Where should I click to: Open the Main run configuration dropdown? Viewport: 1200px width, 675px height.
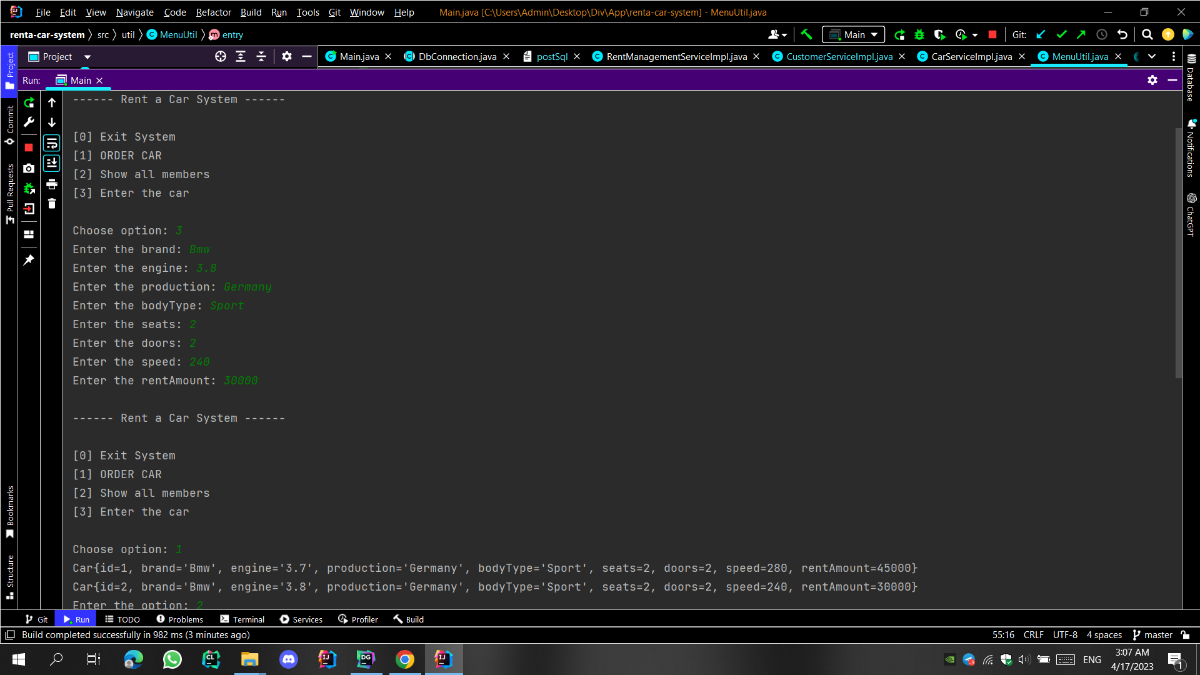click(x=854, y=35)
